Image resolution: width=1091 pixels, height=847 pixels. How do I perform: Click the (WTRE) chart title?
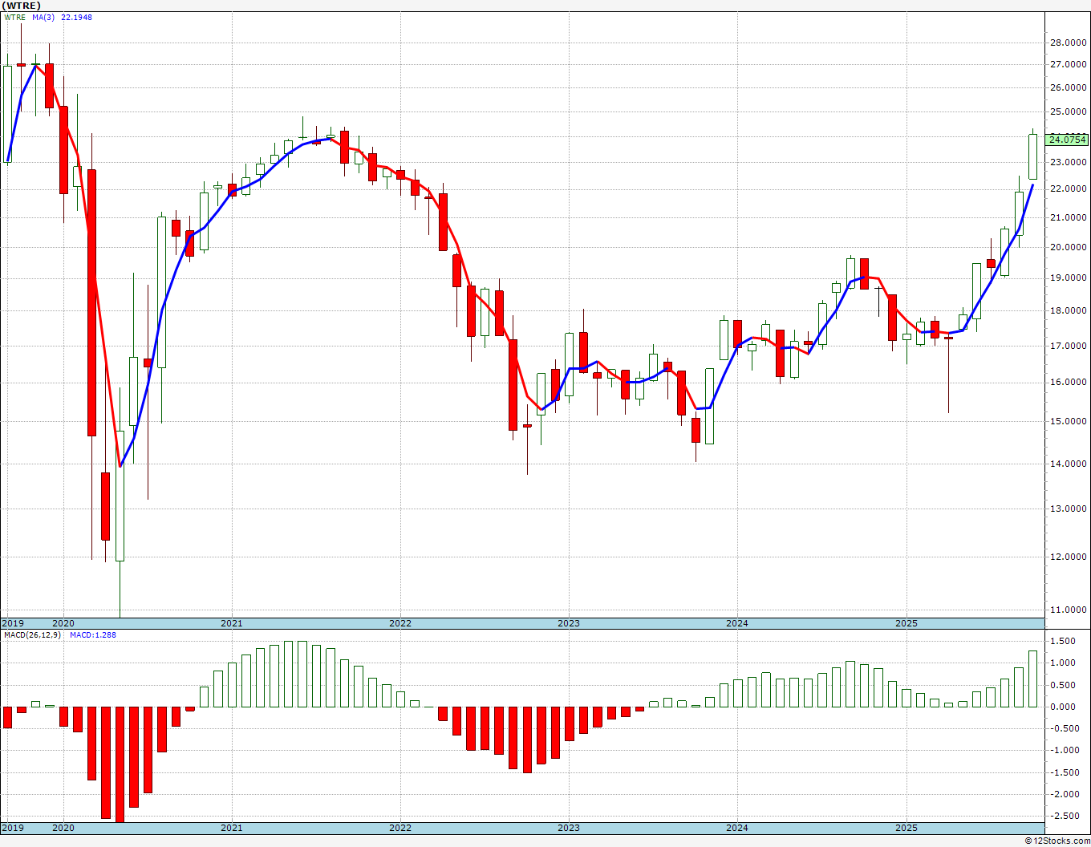[x=22, y=6]
